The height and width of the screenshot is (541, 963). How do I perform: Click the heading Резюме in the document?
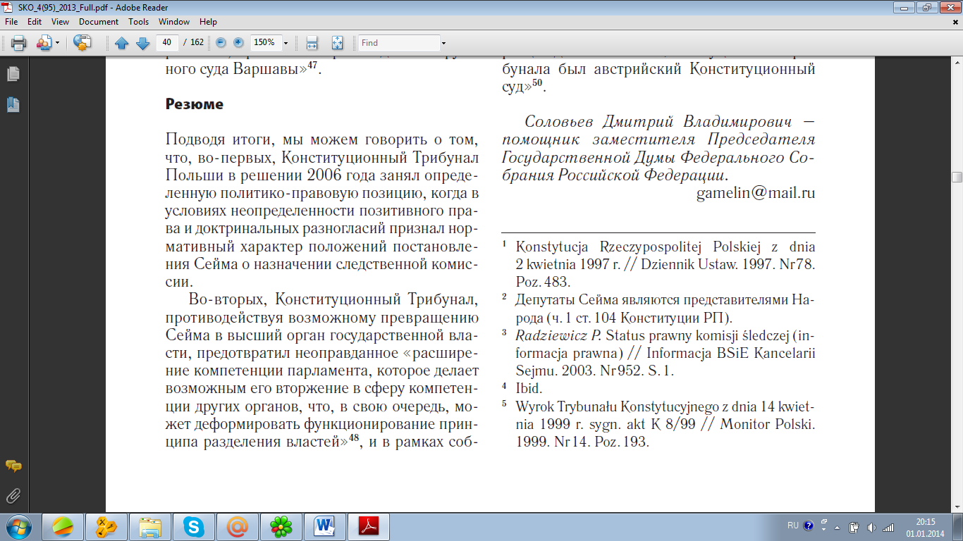coord(195,104)
